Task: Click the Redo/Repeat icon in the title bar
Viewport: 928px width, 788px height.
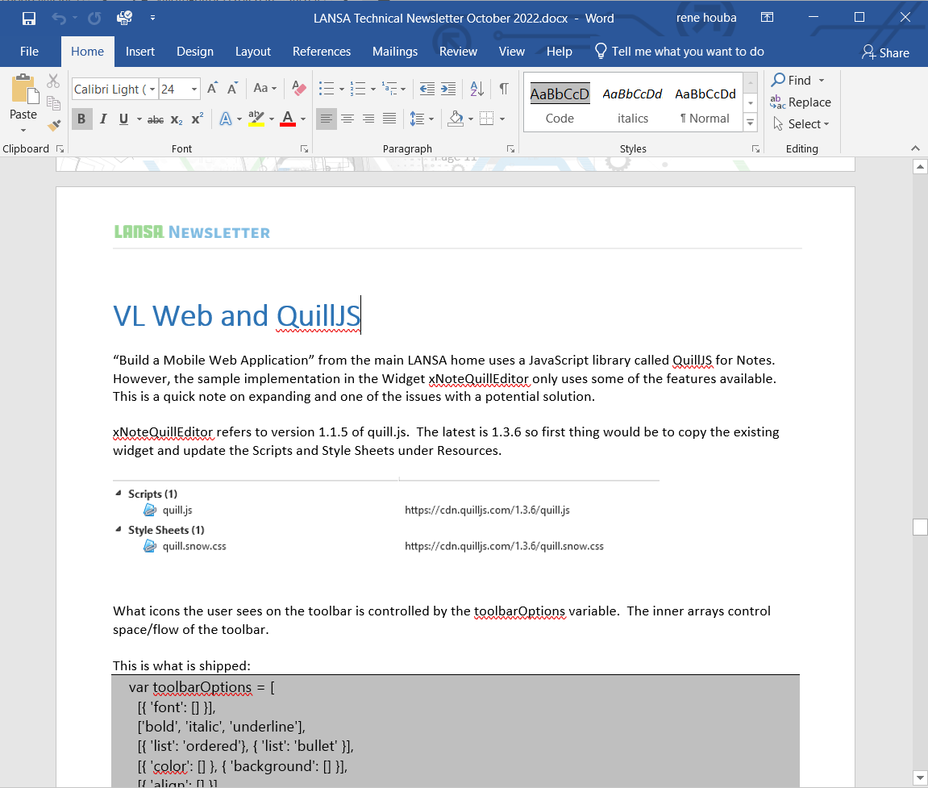Action: 94,19
